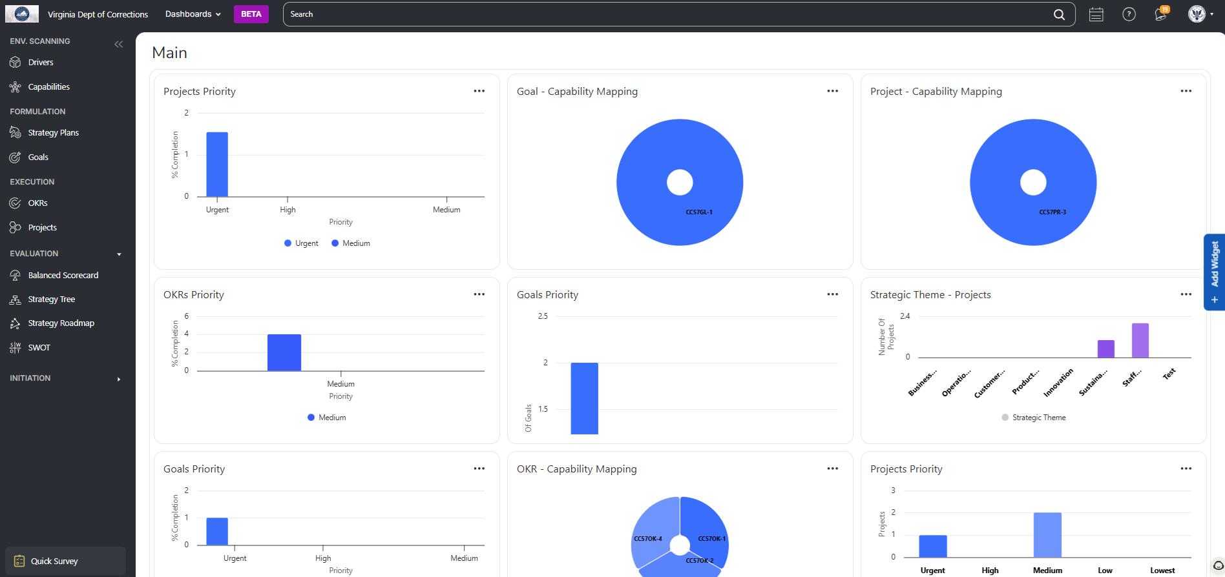
Task: Toggle the Strategic Theme legend entry
Action: (1034, 418)
